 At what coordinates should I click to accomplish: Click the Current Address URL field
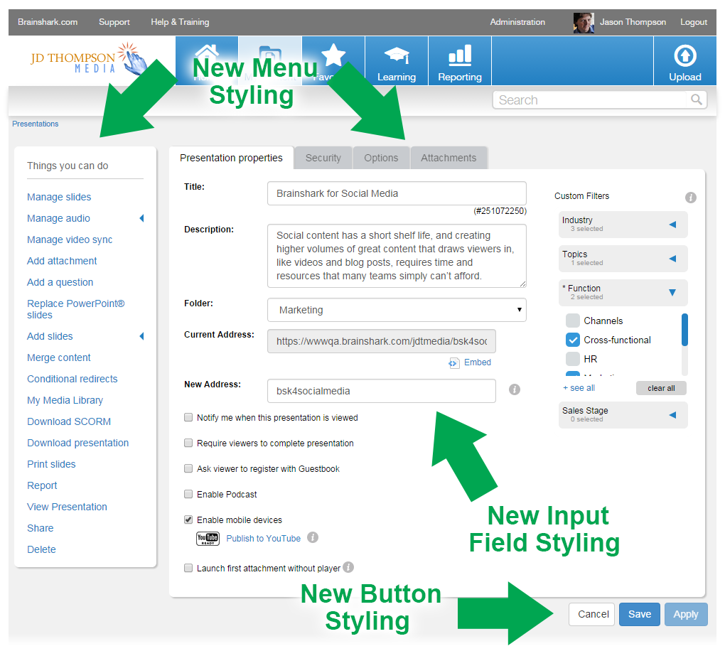pyautogui.click(x=382, y=341)
